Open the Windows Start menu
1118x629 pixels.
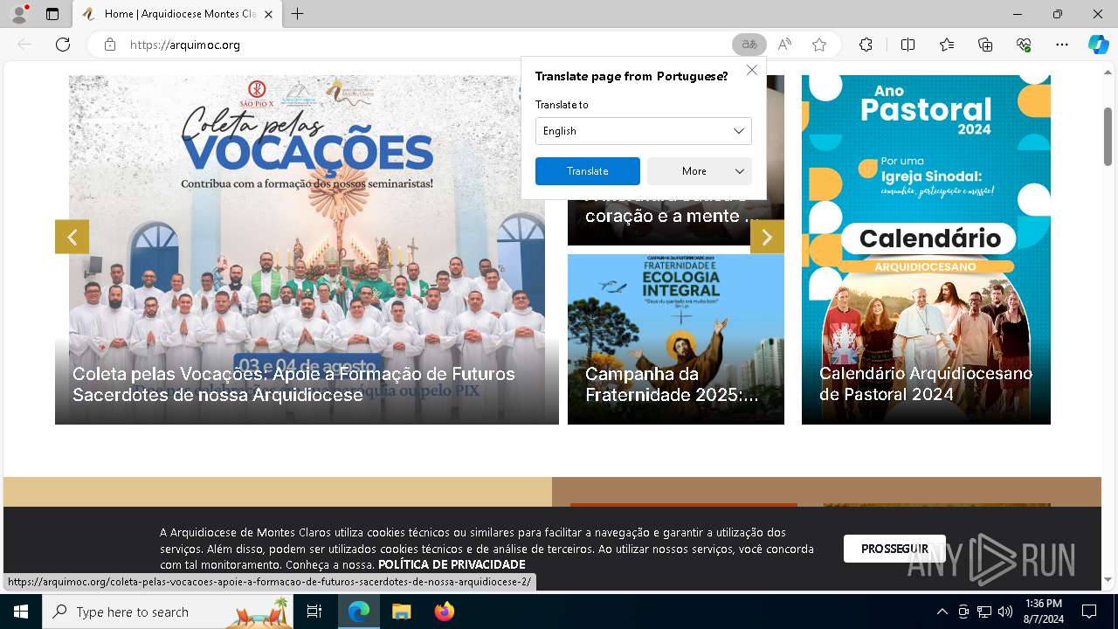(x=20, y=612)
